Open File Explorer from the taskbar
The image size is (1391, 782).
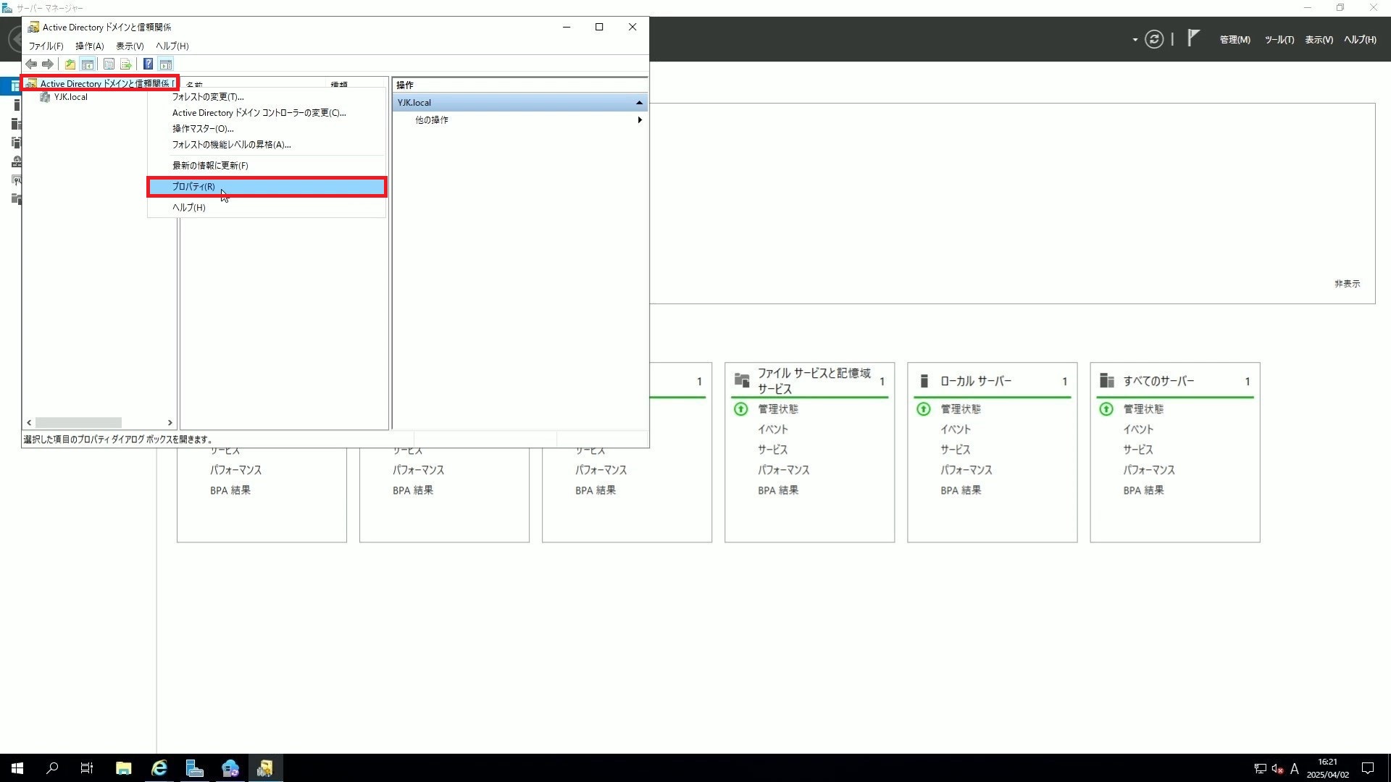pos(123,768)
